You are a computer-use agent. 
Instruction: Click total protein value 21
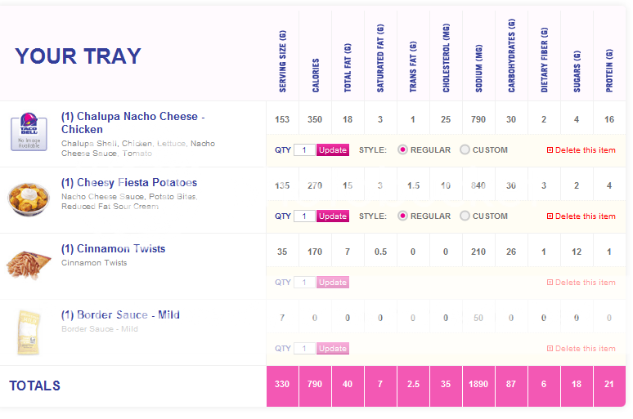(609, 385)
